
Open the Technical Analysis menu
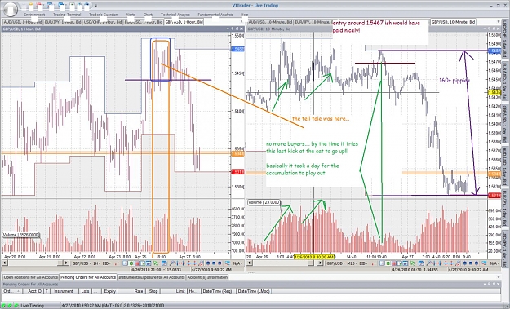pyautogui.click(x=175, y=15)
